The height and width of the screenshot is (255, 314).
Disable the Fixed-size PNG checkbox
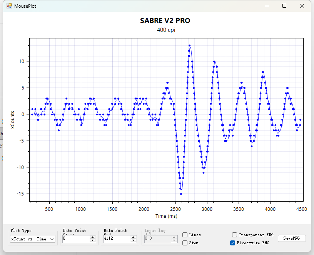click(232, 243)
